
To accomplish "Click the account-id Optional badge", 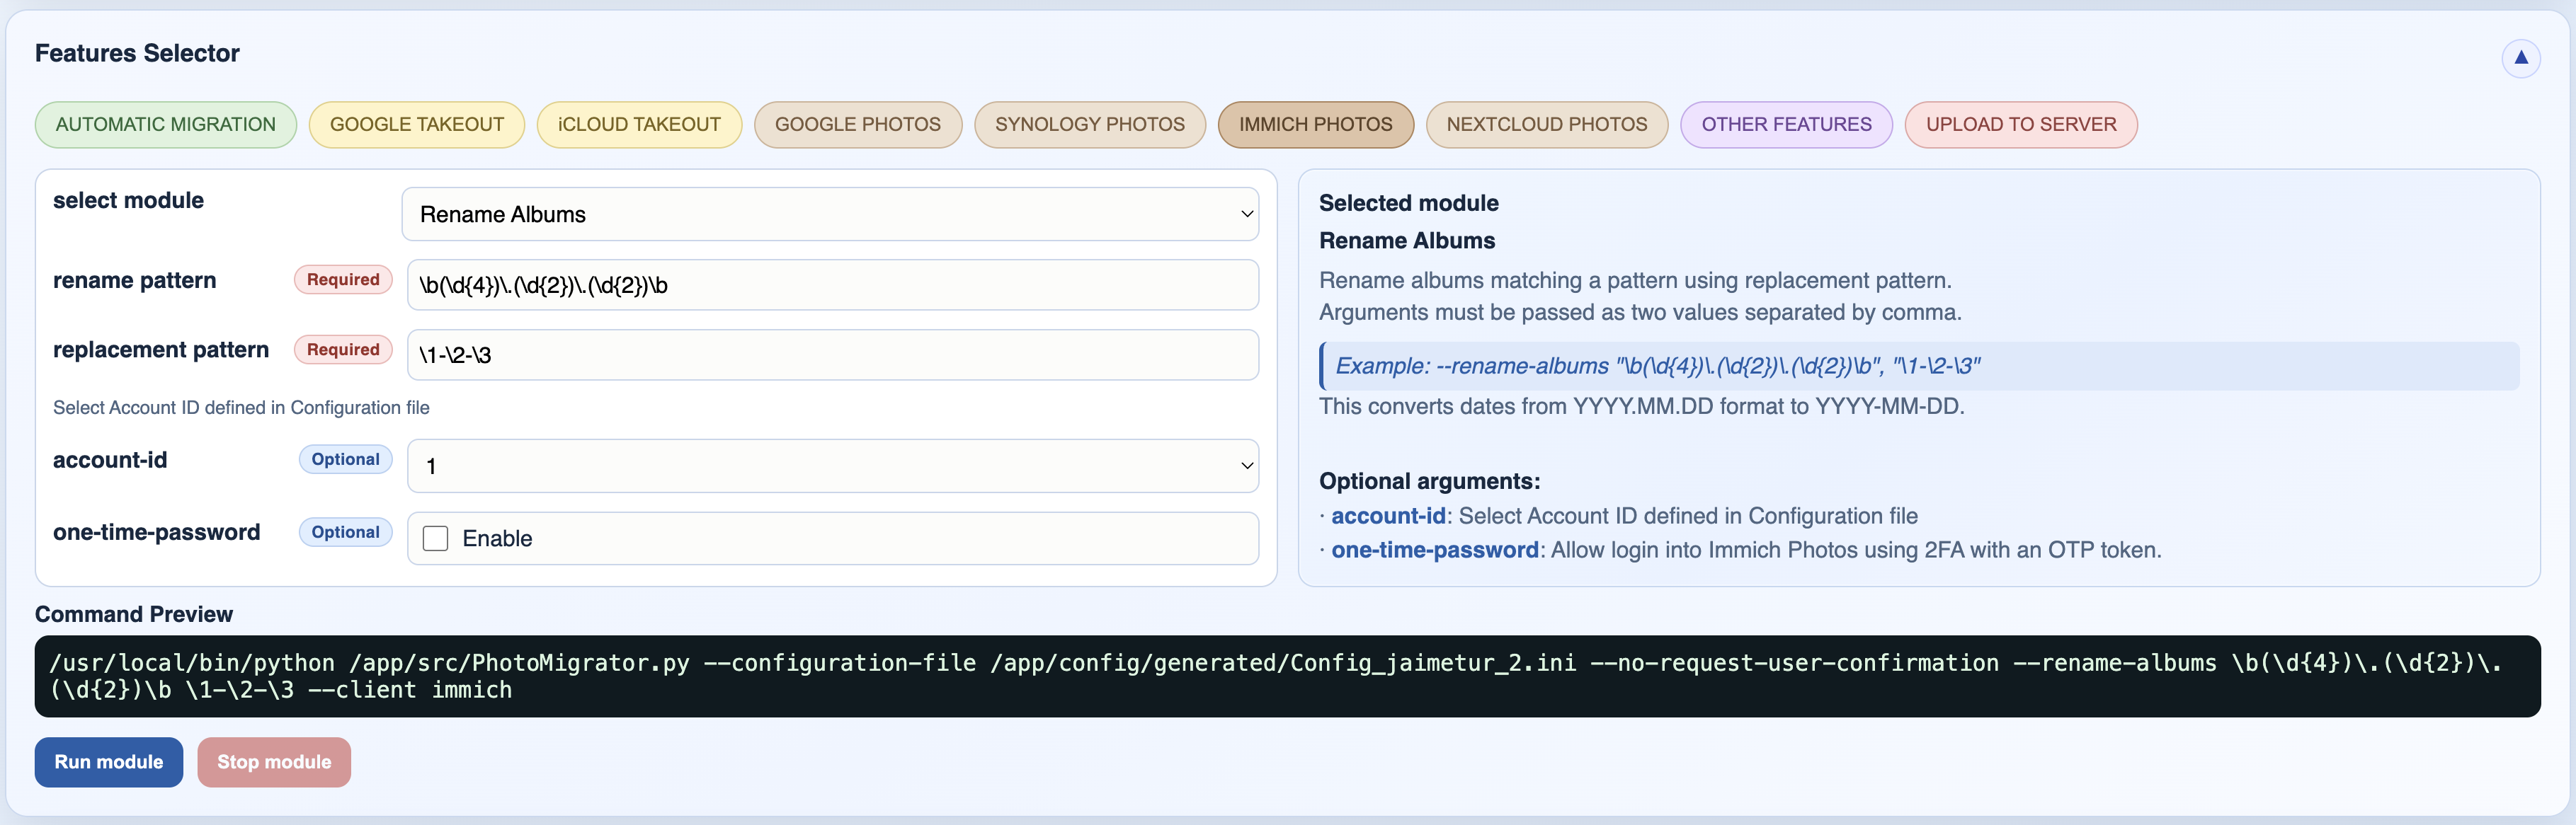I will (x=345, y=459).
